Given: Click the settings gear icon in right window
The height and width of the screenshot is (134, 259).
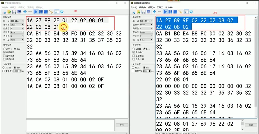Looking at the screenshot, I should [x=191, y=12].
